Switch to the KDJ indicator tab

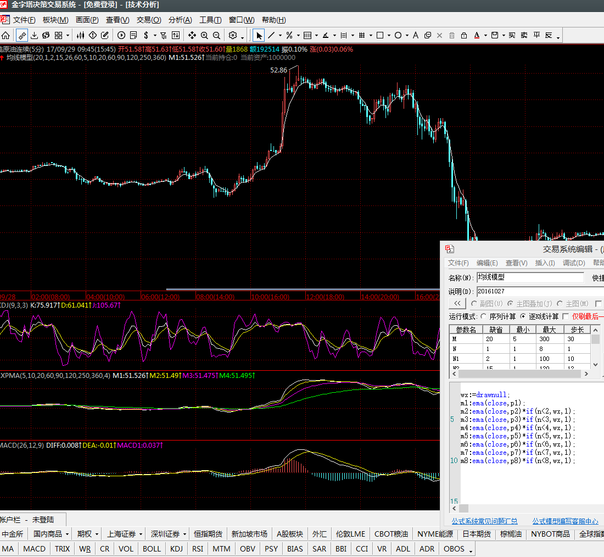[x=176, y=549]
